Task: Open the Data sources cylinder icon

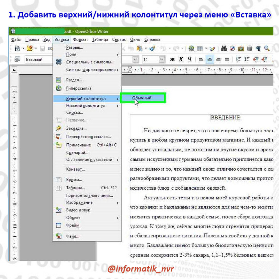Action: tap(250, 48)
